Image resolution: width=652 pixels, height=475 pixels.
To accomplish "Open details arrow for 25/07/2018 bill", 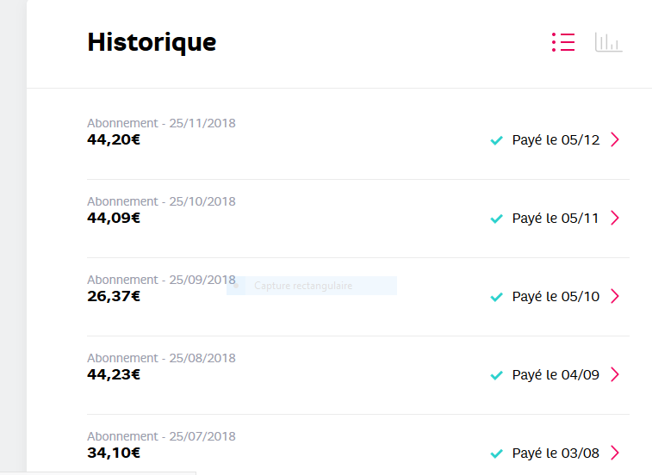I will 614,453.
